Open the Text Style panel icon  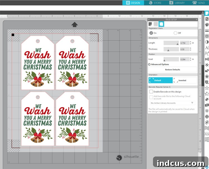click(207, 48)
